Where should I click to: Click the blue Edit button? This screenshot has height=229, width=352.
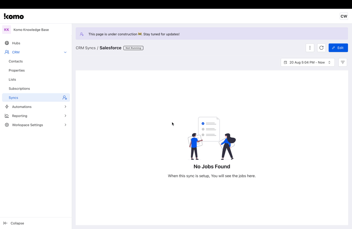coord(338,48)
